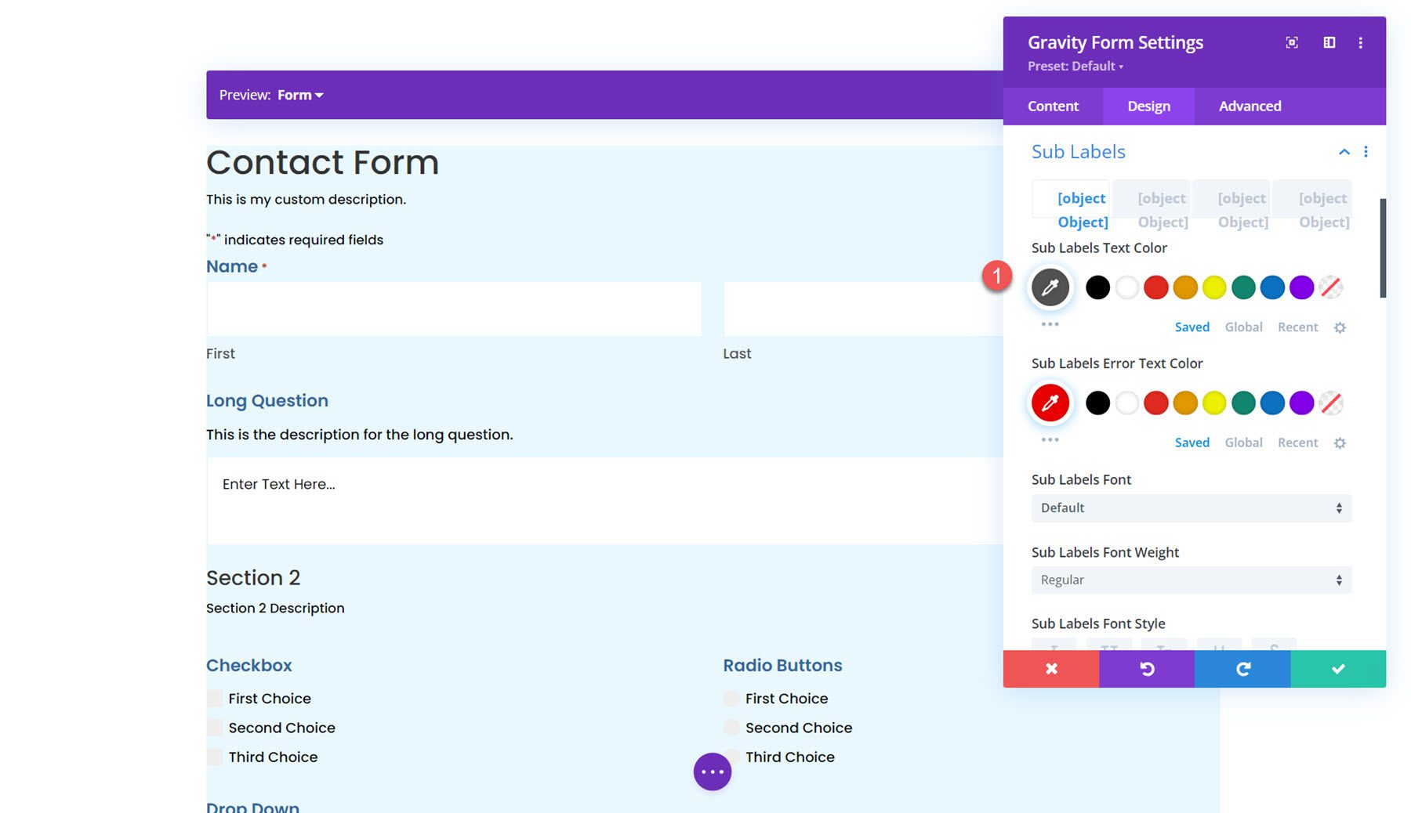Confirm settings with the green checkmark
The height and width of the screenshot is (813, 1411).
click(x=1337, y=668)
